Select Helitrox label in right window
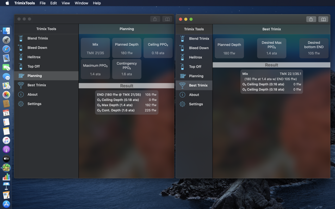This screenshot has height=209, width=335. point(195,57)
